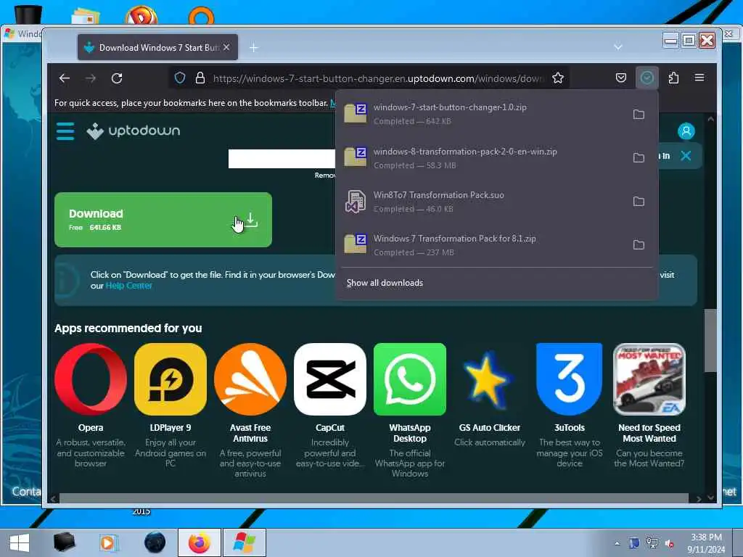The width and height of the screenshot is (743, 557).
Task: Click the site security padlock icon
Action: [x=200, y=78]
